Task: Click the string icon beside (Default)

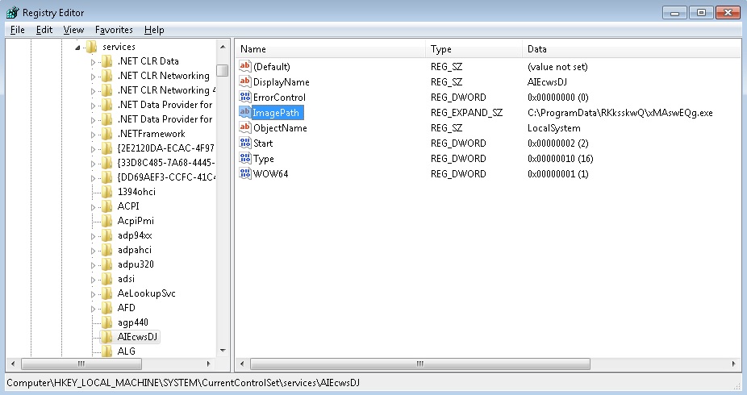Action: click(245, 66)
